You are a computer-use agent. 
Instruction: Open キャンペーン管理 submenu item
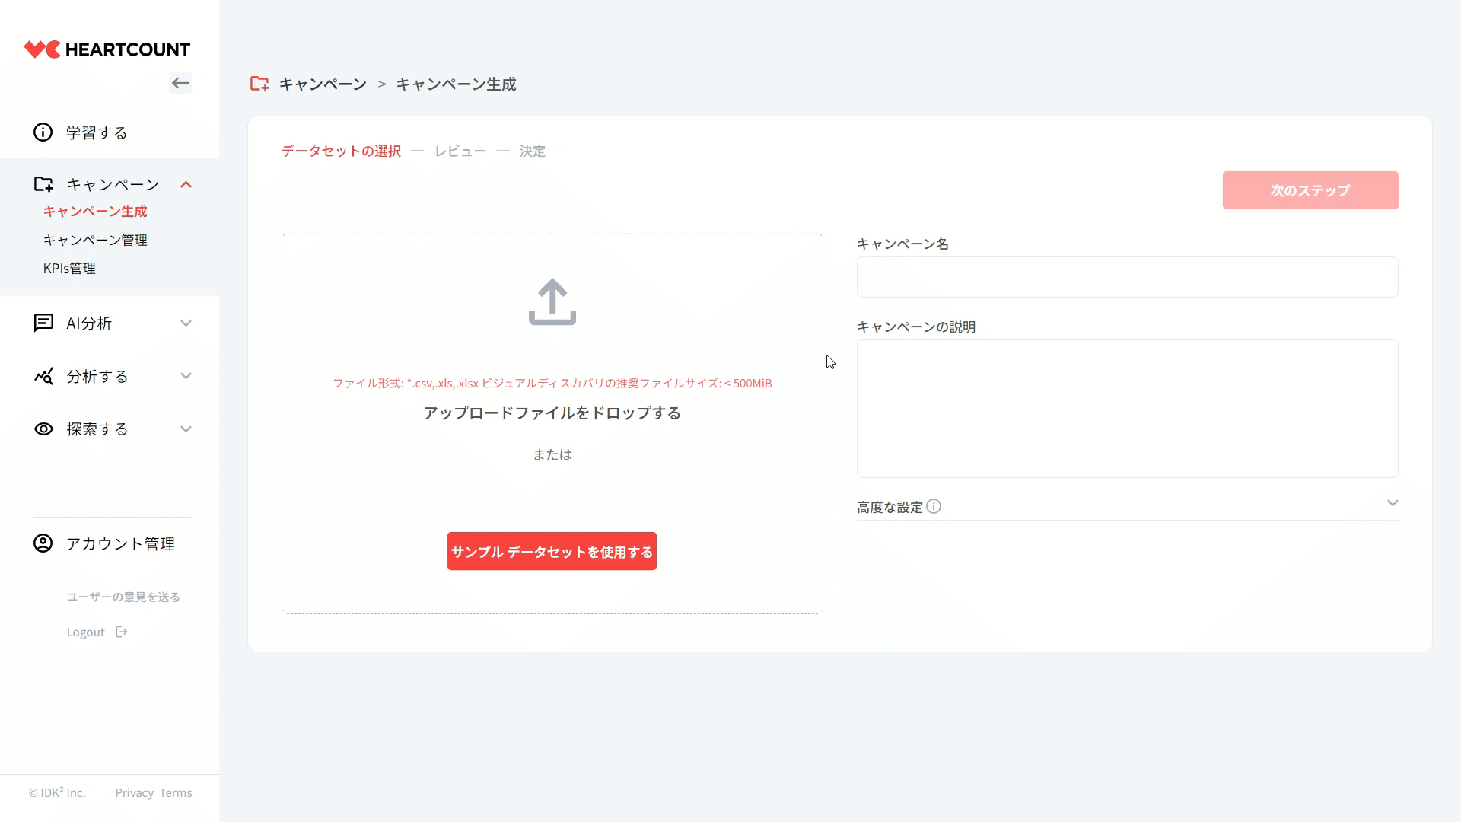coord(95,240)
